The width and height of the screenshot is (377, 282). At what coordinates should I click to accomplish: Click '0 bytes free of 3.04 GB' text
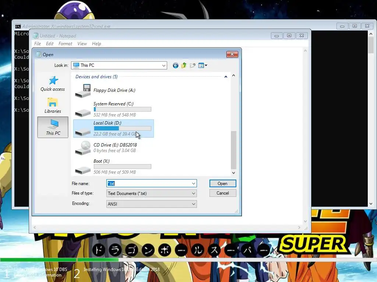click(115, 151)
